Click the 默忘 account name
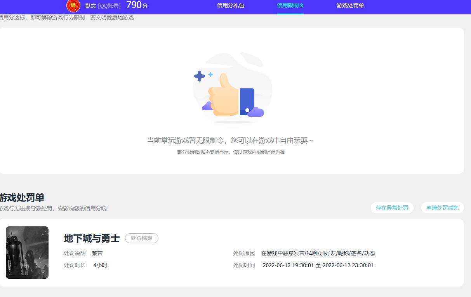The height and width of the screenshot is (297, 471). 91,6
